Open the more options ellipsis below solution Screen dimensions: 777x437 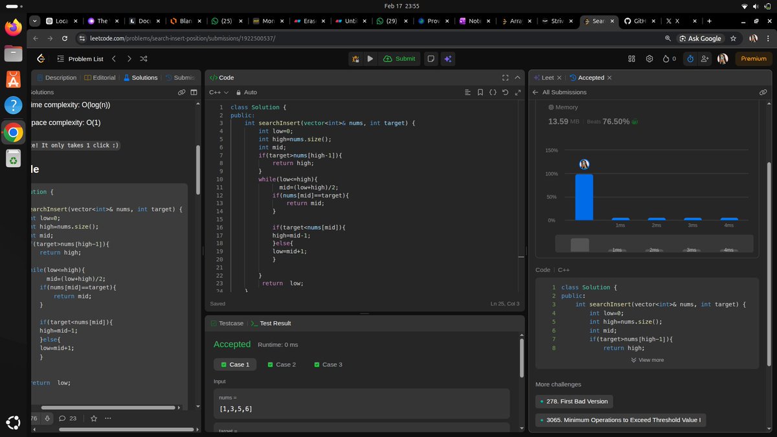pyautogui.click(x=108, y=418)
